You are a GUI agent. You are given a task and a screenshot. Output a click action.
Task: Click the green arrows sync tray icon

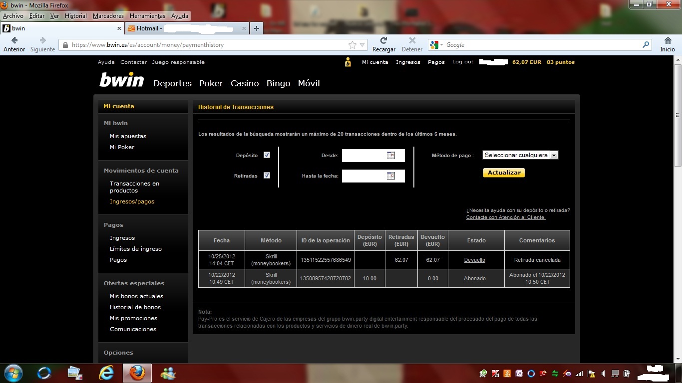(x=555, y=373)
